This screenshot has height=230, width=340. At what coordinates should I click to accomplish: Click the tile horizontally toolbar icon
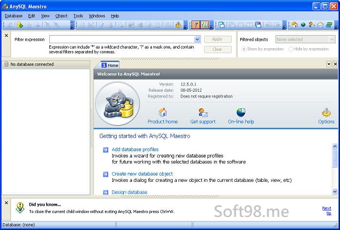[241, 25]
